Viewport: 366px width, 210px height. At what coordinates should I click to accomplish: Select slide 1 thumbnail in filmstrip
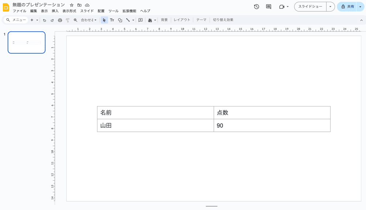pyautogui.click(x=27, y=42)
